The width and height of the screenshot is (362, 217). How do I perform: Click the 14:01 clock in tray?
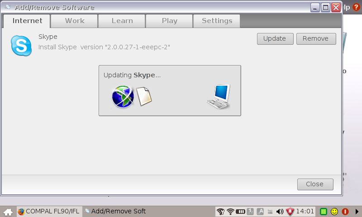coord(305,211)
